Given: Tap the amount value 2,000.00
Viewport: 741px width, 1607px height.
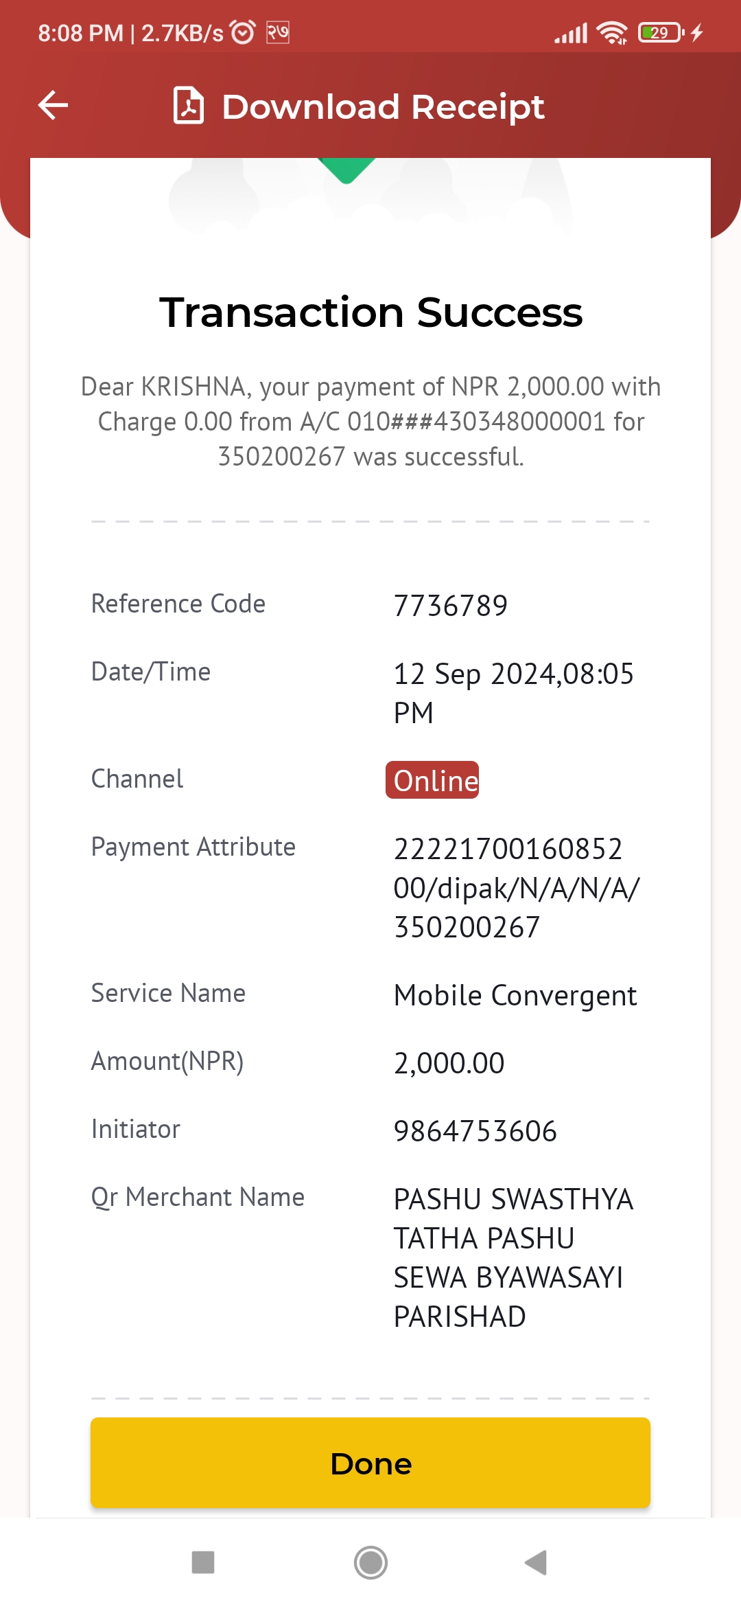Looking at the screenshot, I should point(449,1063).
